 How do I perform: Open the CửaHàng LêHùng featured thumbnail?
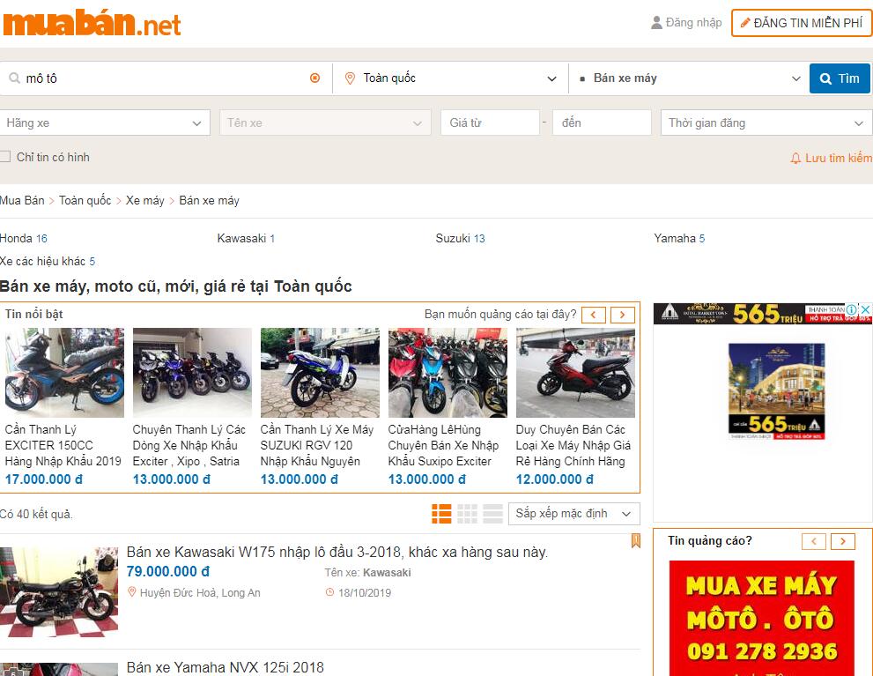click(x=448, y=373)
